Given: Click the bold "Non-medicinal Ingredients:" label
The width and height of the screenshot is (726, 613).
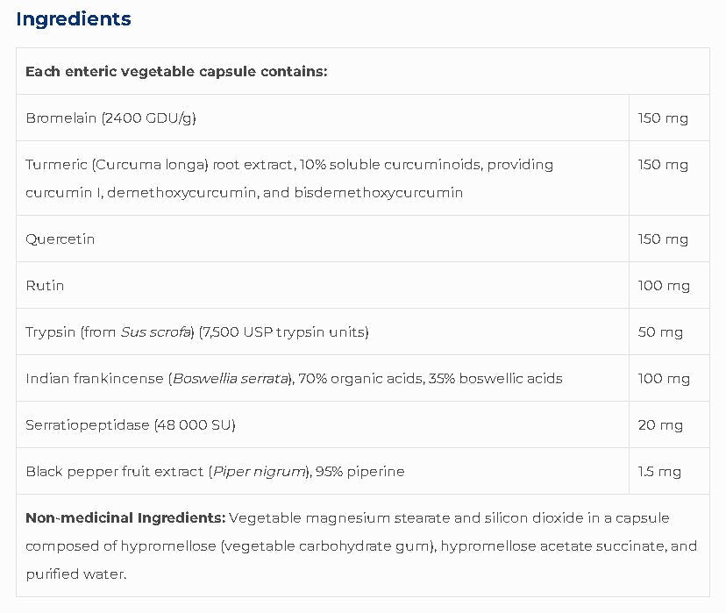Looking at the screenshot, I should [125, 517].
